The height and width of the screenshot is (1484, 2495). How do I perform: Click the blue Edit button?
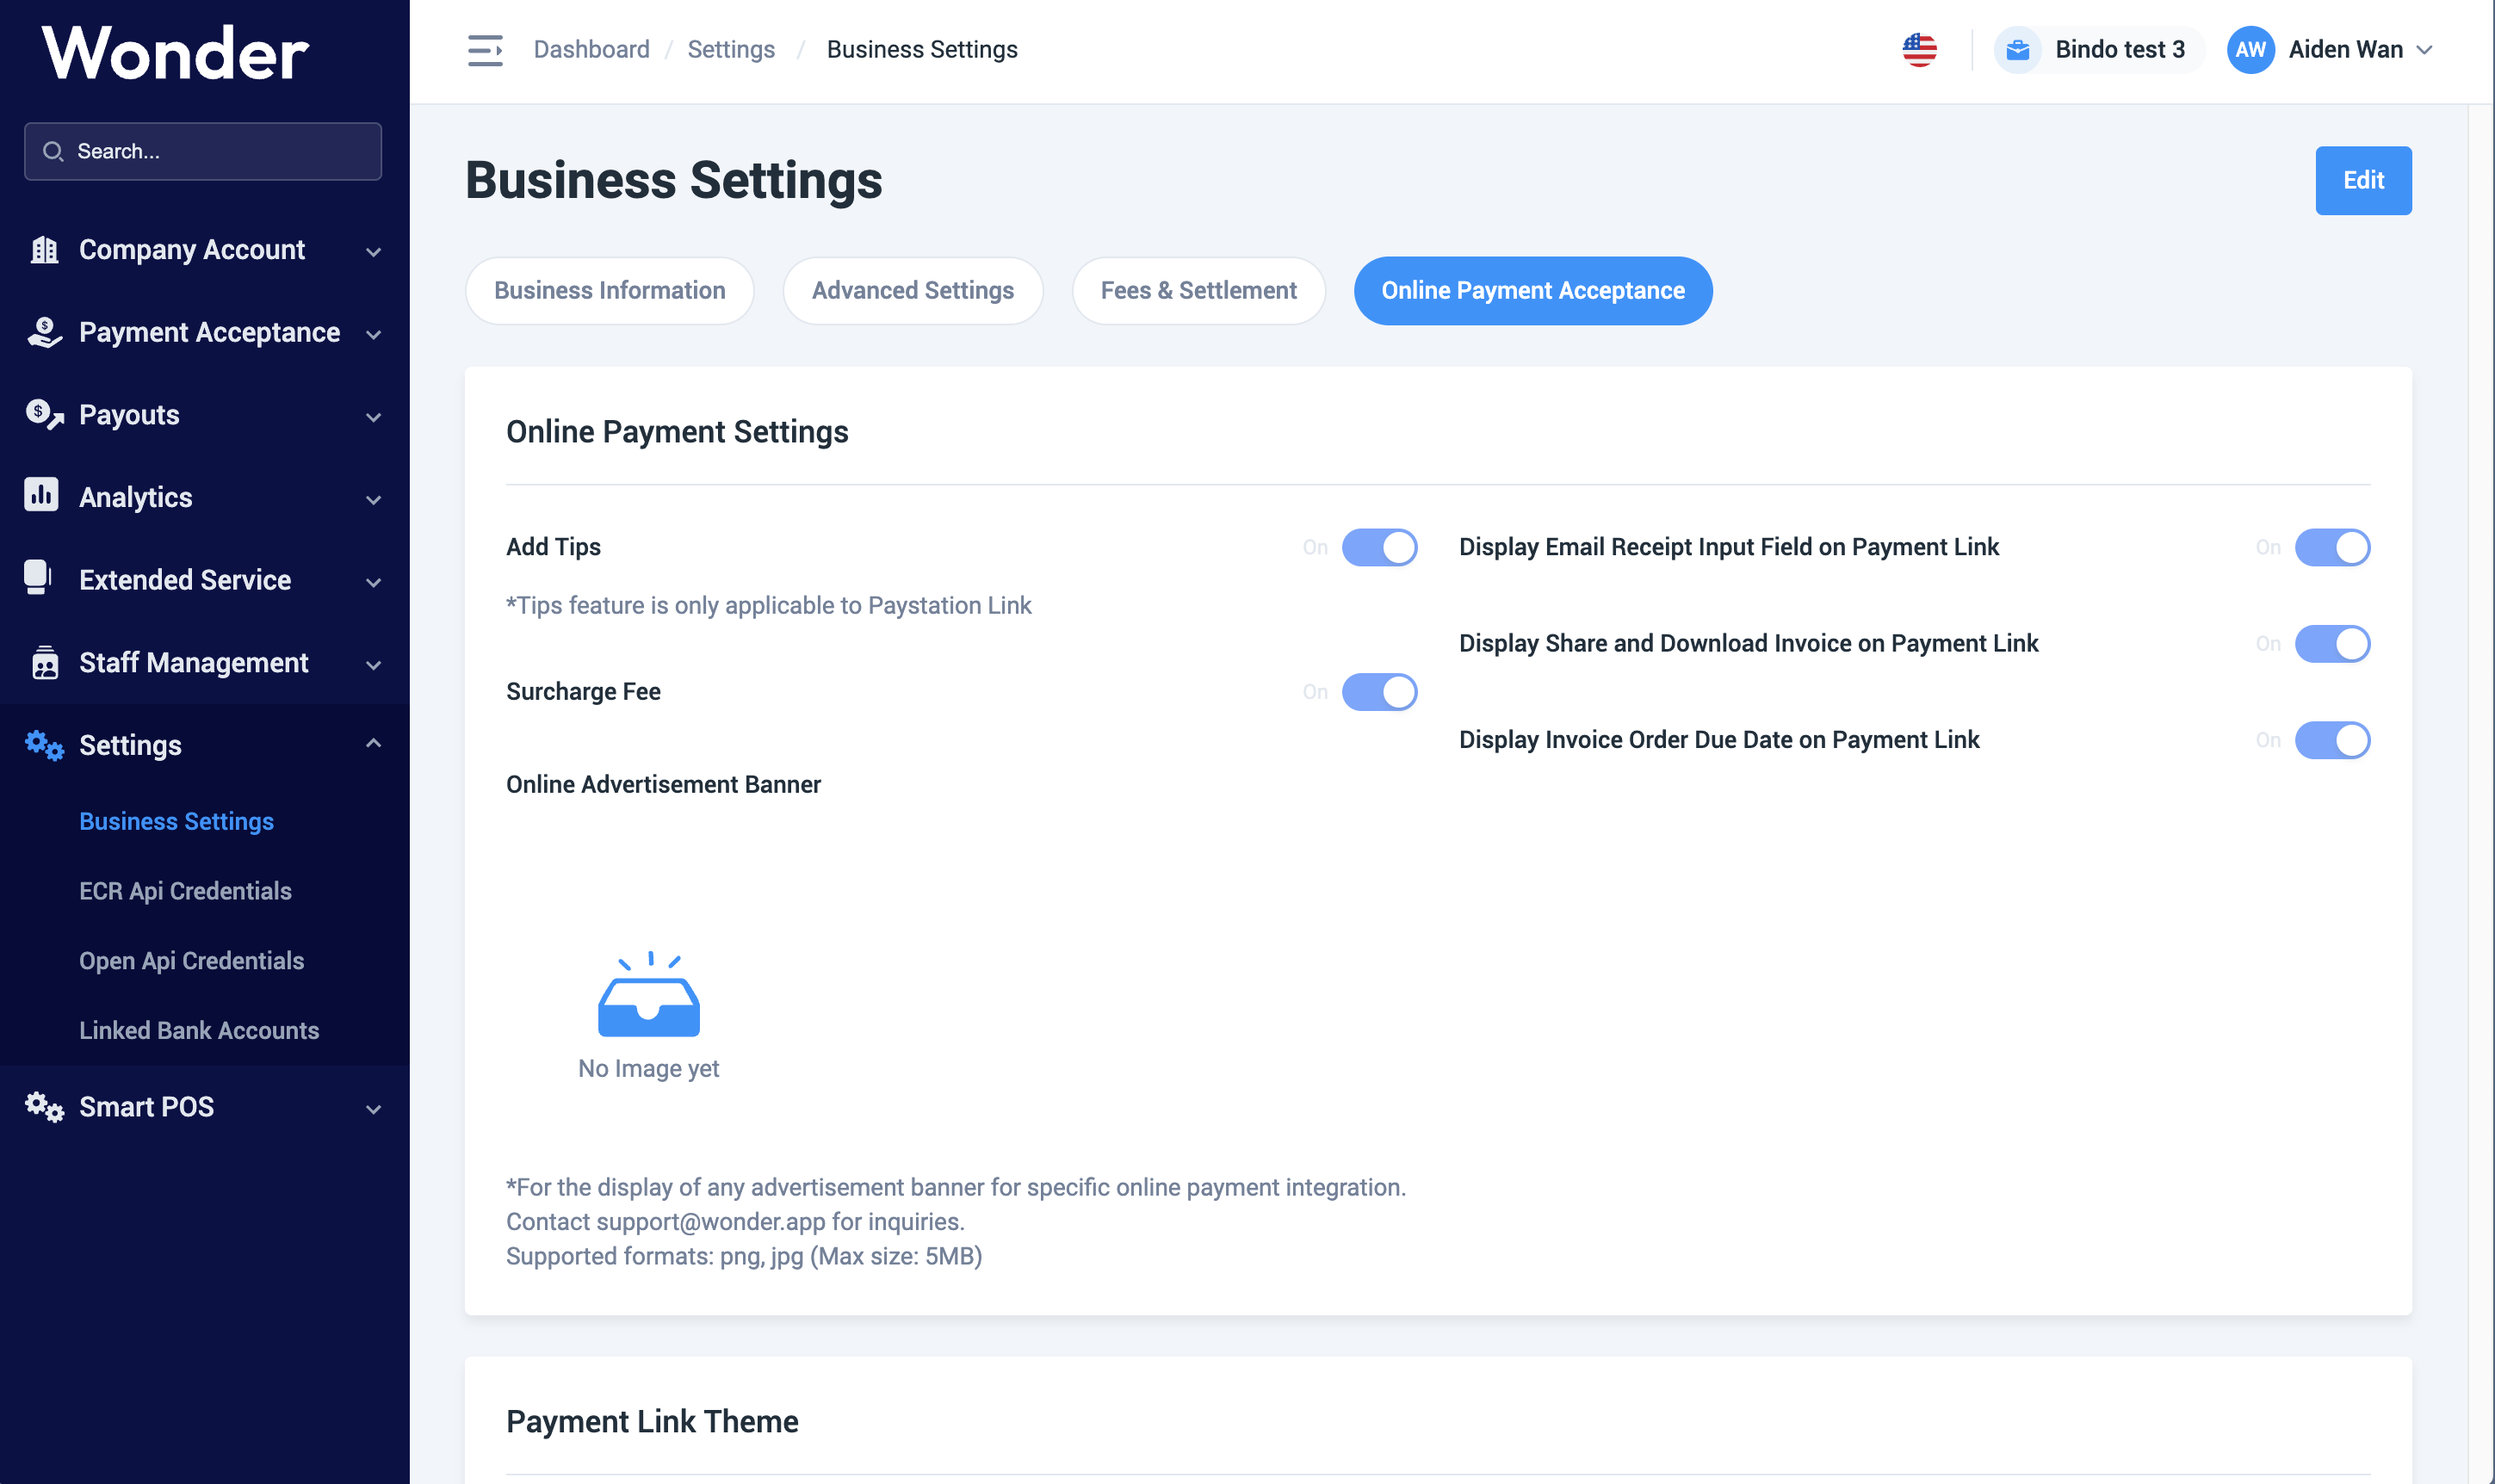(2363, 181)
